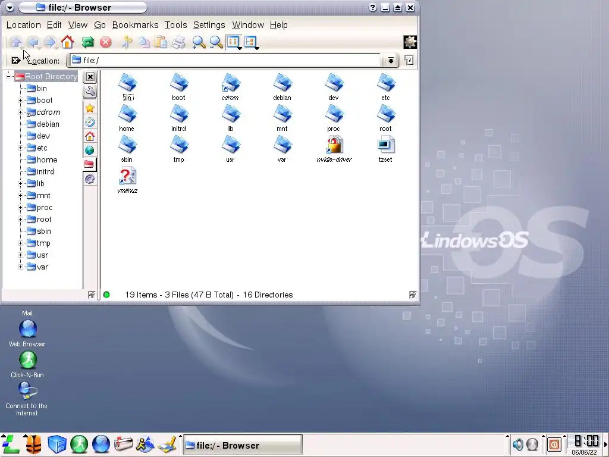
Task: Click the panel clock display
Action: coord(586,445)
